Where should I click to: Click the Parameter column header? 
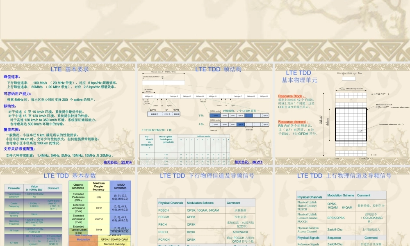[14, 188]
